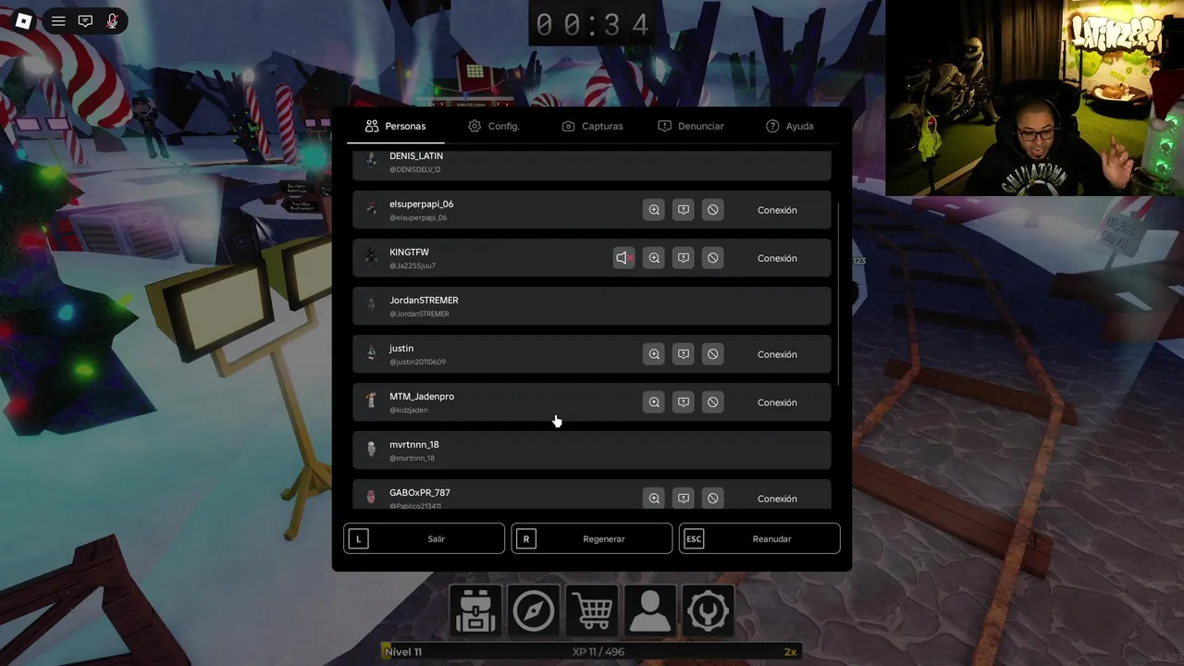Open the backpack inventory icon
The image size is (1184, 666).
pyautogui.click(x=475, y=610)
